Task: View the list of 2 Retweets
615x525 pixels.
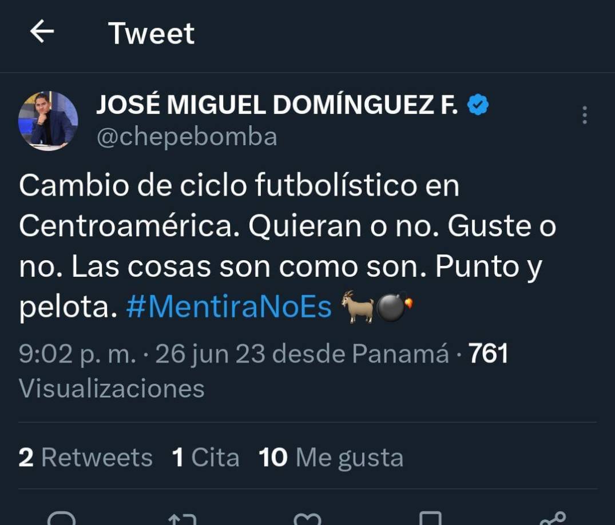Action: pyautogui.click(x=85, y=457)
